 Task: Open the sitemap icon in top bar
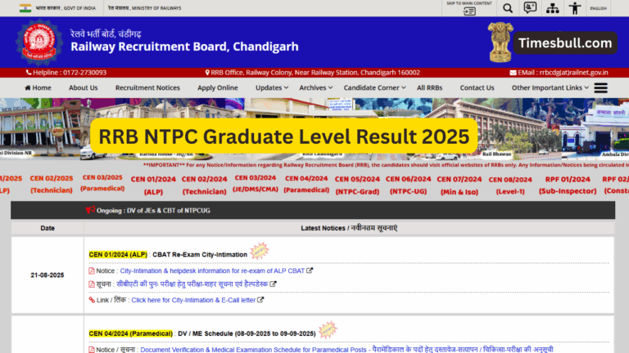(552, 8)
